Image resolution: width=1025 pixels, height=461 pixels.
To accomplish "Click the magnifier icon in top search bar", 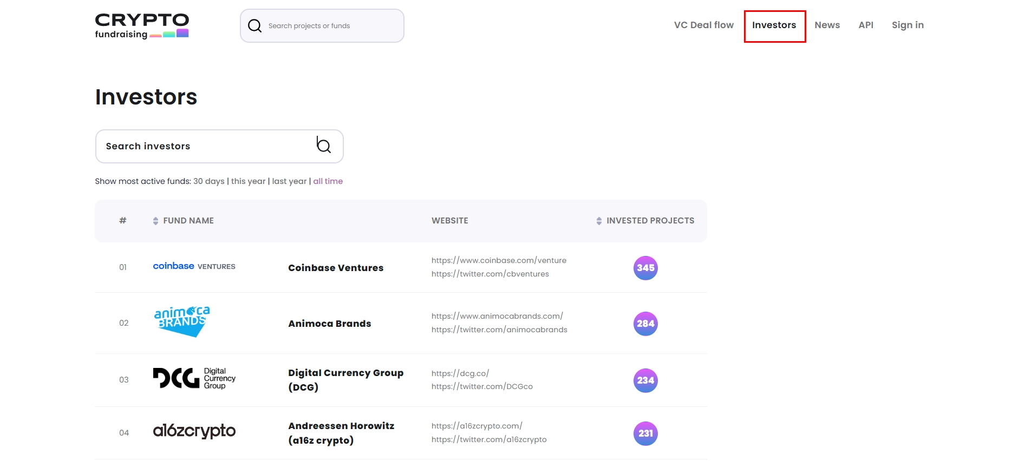I will pyautogui.click(x=254, y=25).
